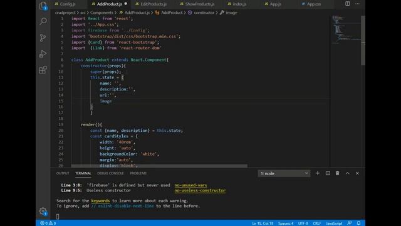Change language mode via JavaScript
The image size is (401, 226).
334,223
